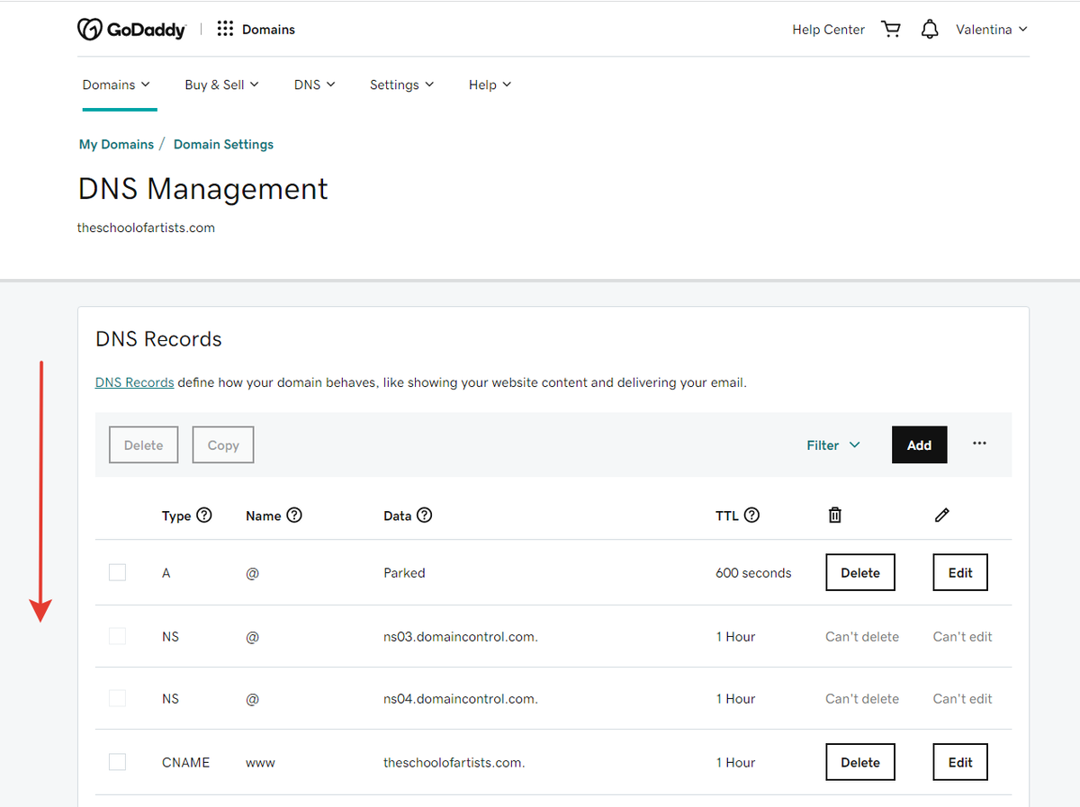Delete the CNAME www record
This screenshot has width=1080, height=807.
click(x=860, y=762)
